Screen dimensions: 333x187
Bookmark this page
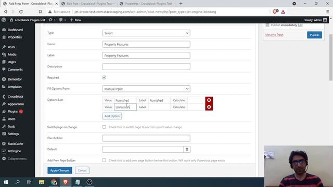40,11
